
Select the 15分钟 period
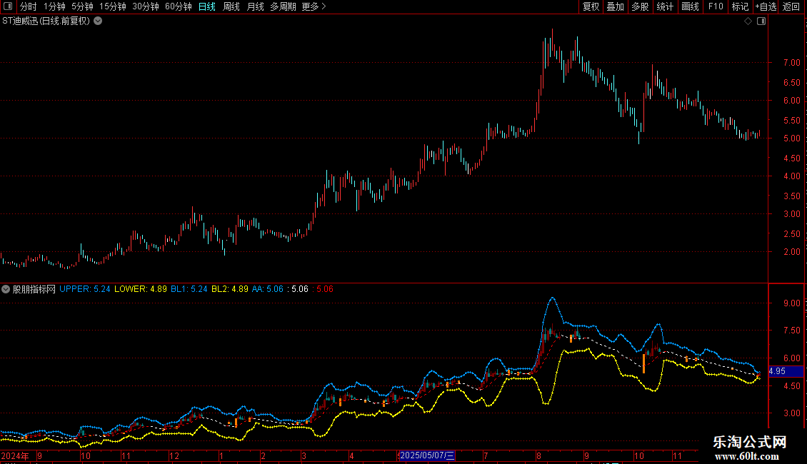[113, 6]
